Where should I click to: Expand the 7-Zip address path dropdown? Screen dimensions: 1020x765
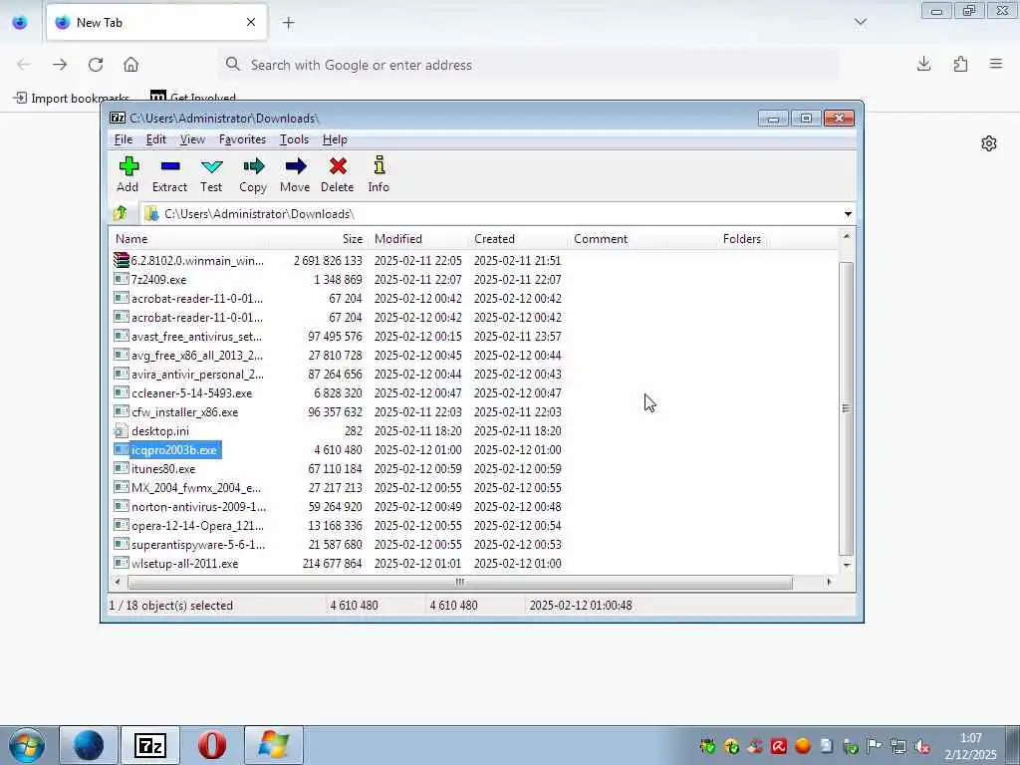pos(848,213)
